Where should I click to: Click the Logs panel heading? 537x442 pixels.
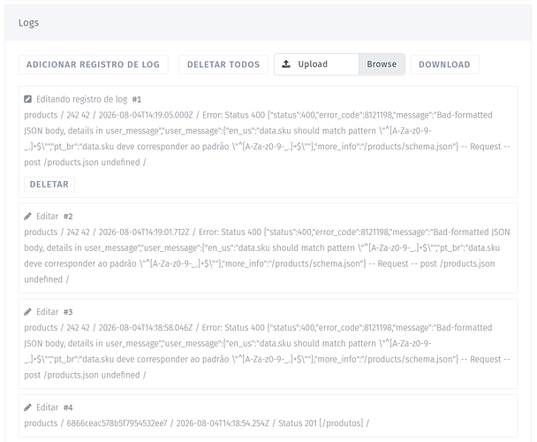tap(29, 23)
